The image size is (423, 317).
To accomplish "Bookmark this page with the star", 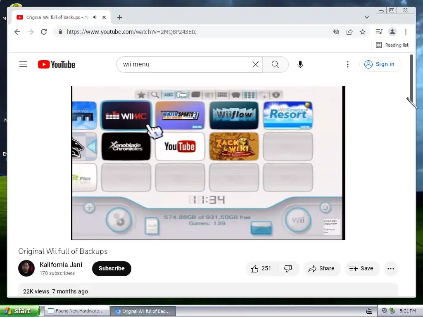I will click(363, 32).
